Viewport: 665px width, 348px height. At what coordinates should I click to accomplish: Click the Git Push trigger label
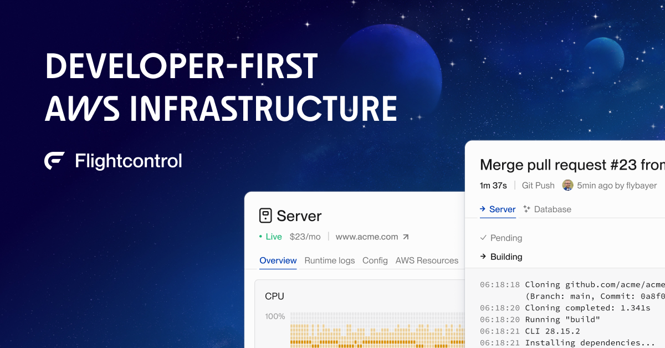click(538, 185)
